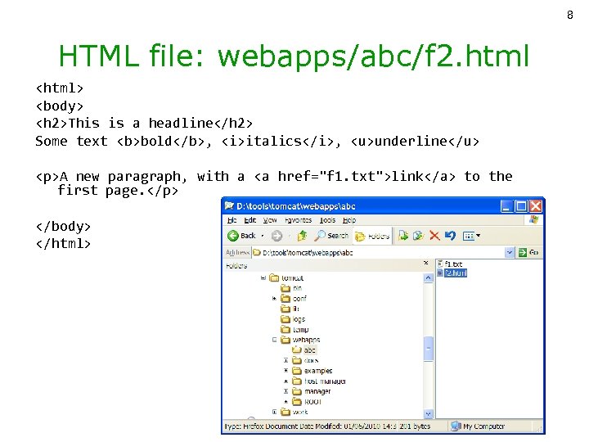
Task: Open the View menu
Action: click(270, 220)
